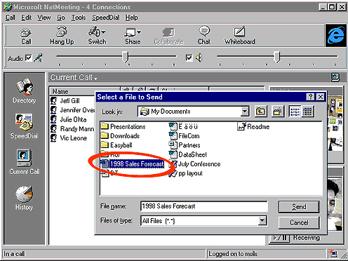Click the video icon in Current Call header
This screenshot has width=348, height=261.
[335, 77]
